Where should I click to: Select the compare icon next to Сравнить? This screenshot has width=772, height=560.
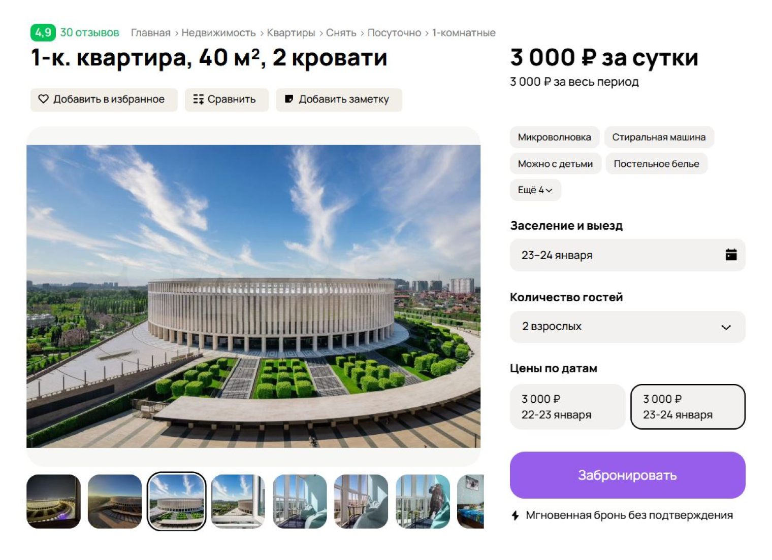click(x=199, y=99)
